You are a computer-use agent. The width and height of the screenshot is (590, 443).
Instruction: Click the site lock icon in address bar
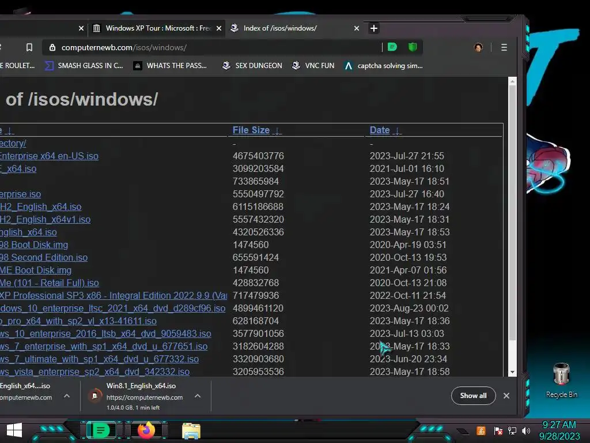coord(52,47)
